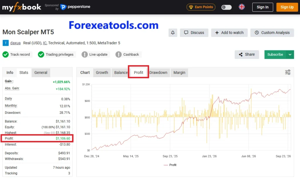Click the $1.20K axis label
The width and height of the screenshot is (300, 179).
tap(86, 84)
